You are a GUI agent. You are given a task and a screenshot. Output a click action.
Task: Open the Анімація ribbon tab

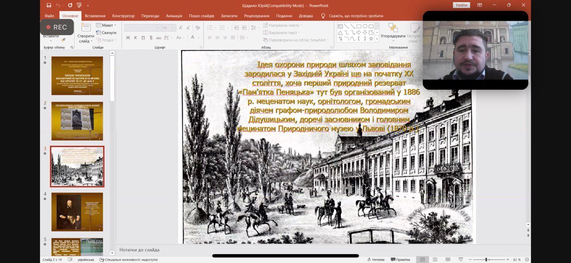click(x=174, y=16)
